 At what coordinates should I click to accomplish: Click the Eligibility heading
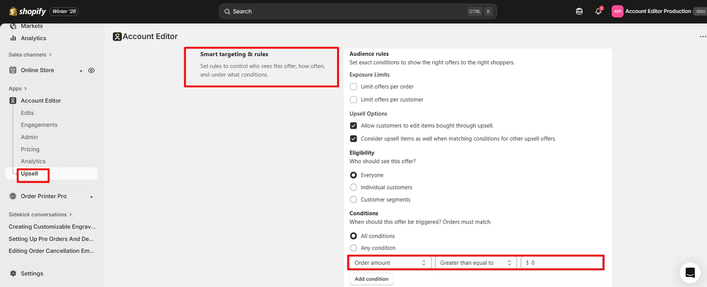click(x=362, y=153)
